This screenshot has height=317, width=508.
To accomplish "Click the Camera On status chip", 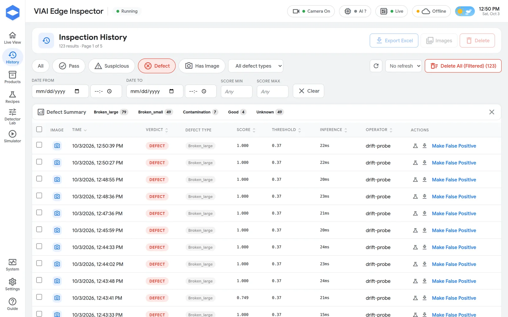I will [x=311, y=11].
